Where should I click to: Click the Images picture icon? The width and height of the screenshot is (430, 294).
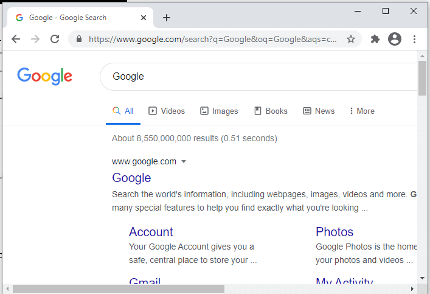(x=204, y=111)
